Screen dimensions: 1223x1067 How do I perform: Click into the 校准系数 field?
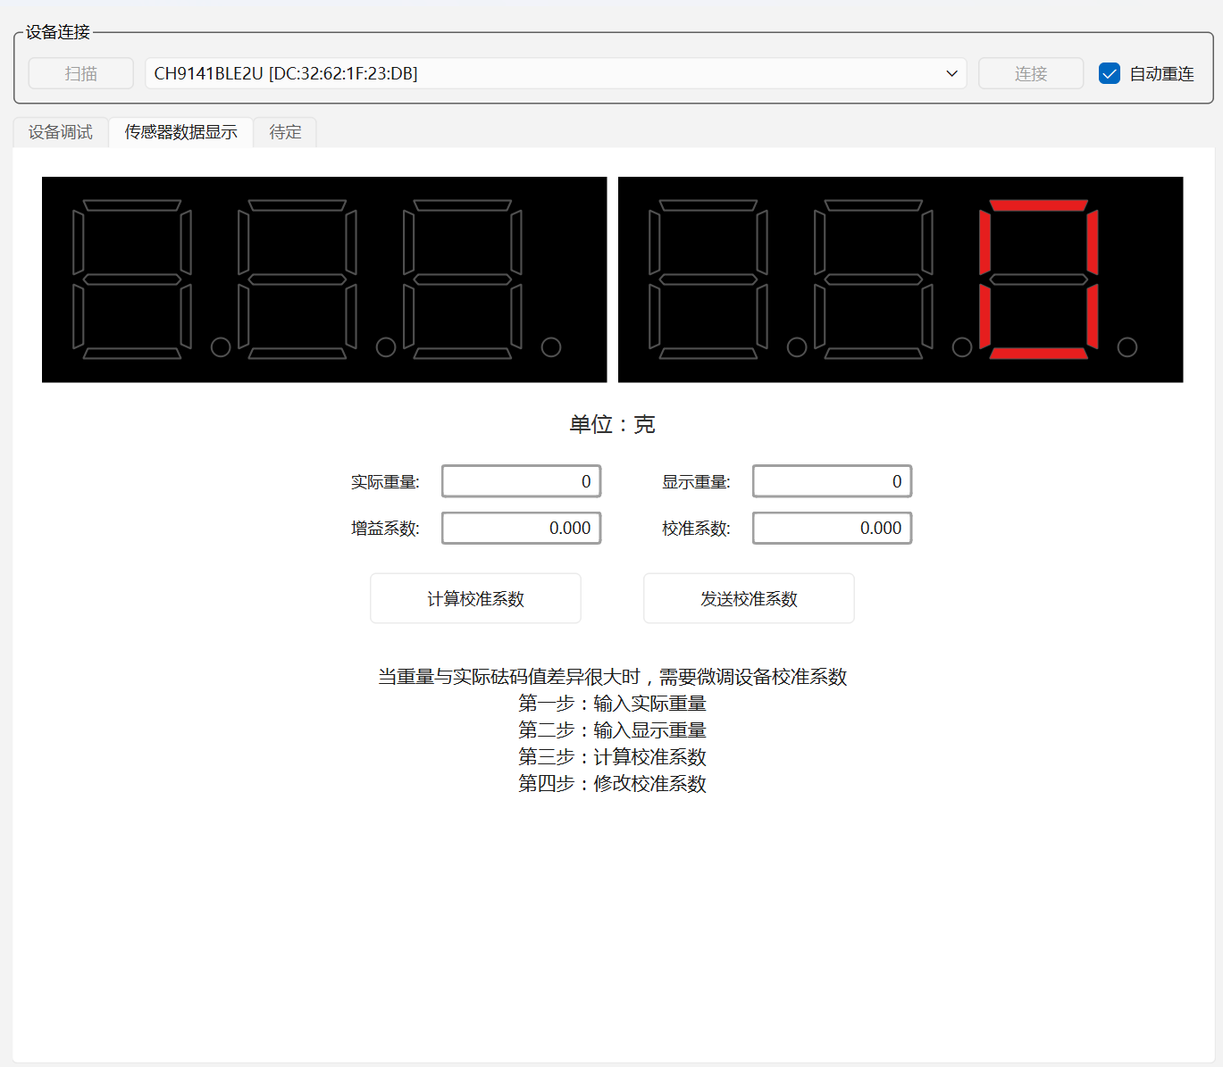[x=833, y=528]
